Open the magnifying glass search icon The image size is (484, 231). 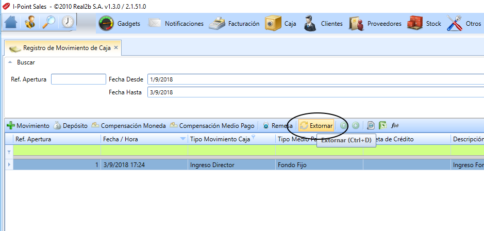(x=48, y=22)
